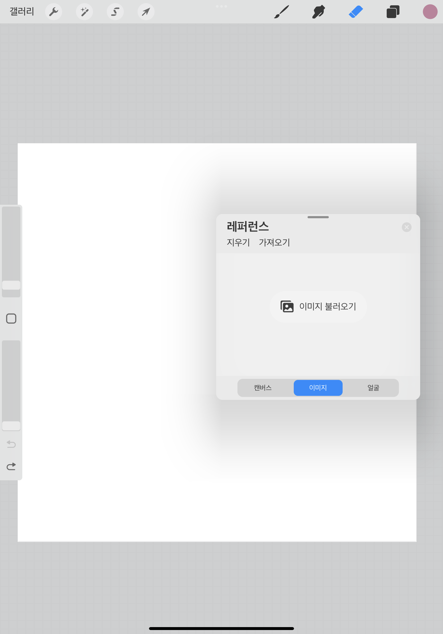Open the Actions wrench menu
This screenshot has height=634, width=443.
click(54, 12)
